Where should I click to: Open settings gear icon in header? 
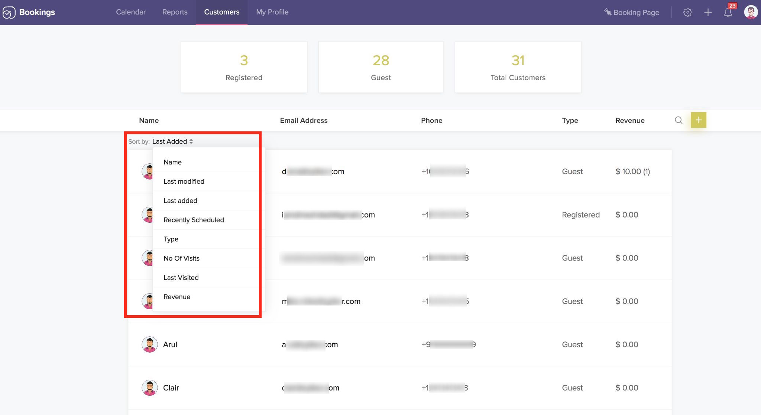(687, 12)
